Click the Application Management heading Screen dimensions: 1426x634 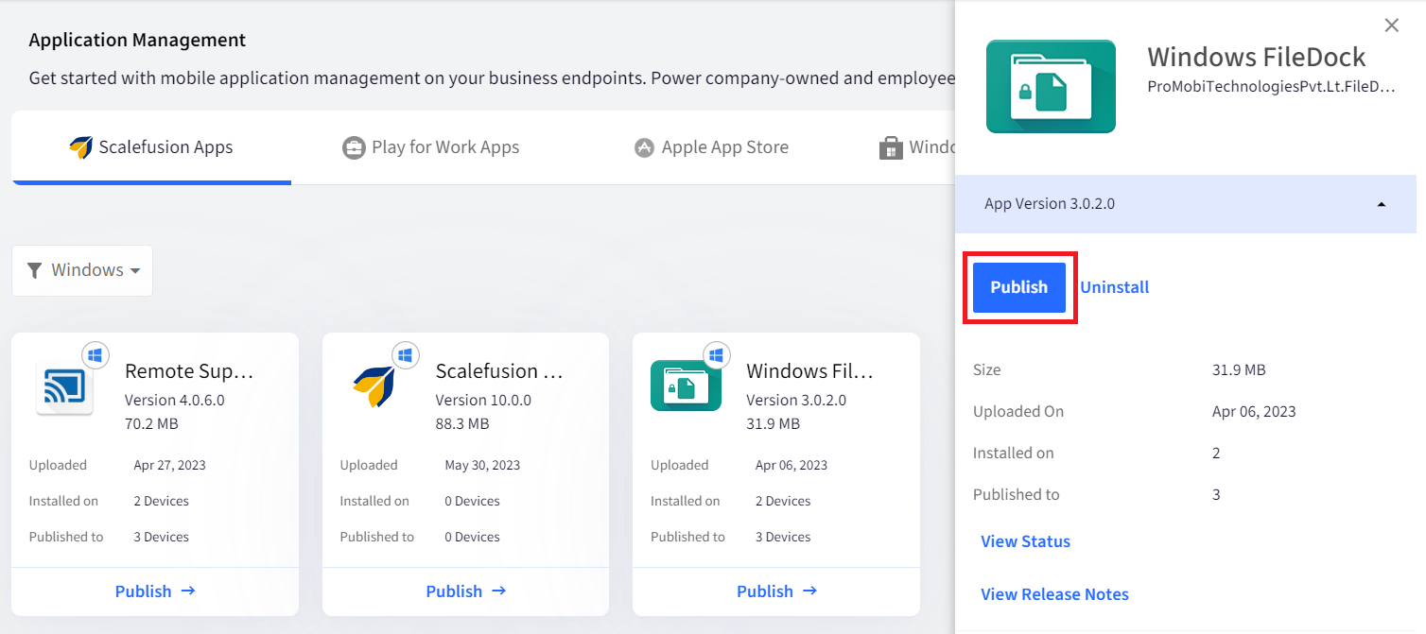pos(137,40)
